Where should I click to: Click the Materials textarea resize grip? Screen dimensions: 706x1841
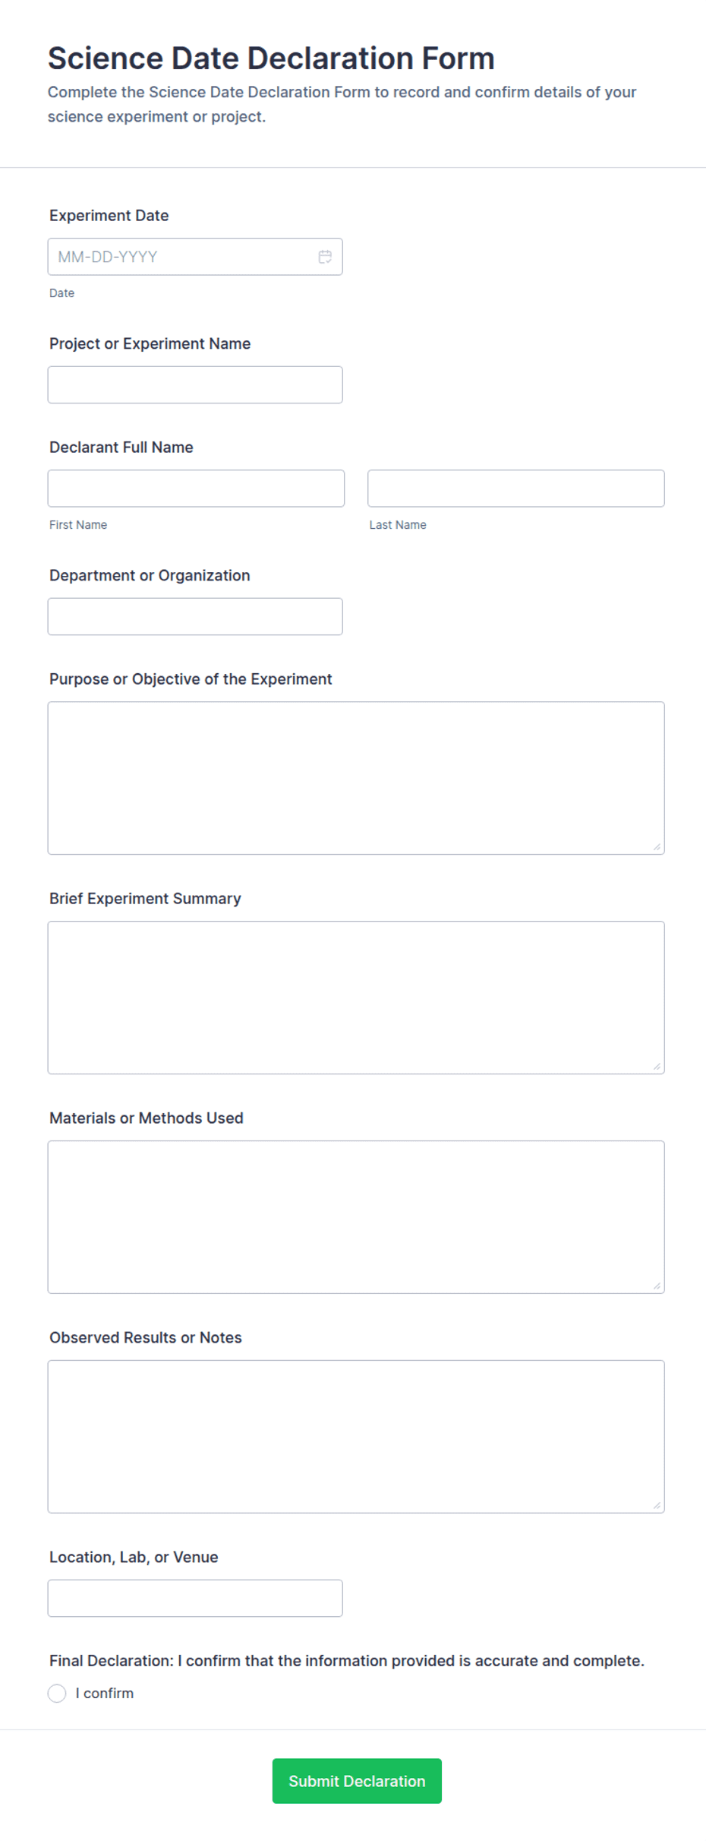click(657, 1286)
